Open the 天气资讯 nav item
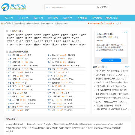135x135 pixels. click(x=82, y=18)
